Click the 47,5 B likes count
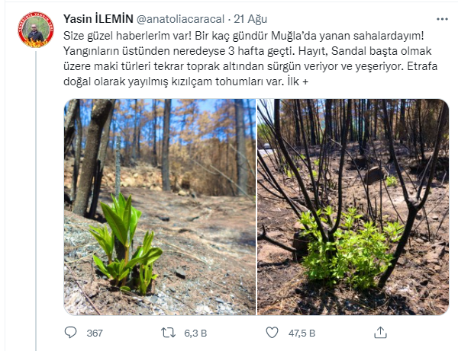Viewport: 458px width, 351px height. click(x=302, y=333)
